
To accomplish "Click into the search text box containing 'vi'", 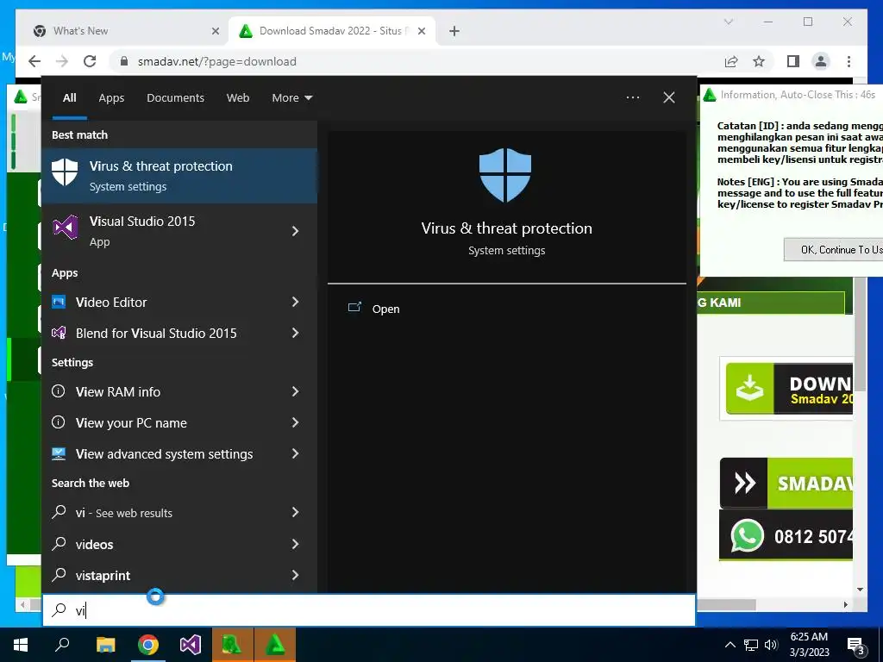I will click(369, 610).
